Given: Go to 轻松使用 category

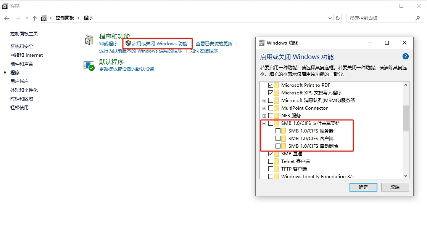Looking at the screenshot, I should click(x=19, y=108).
